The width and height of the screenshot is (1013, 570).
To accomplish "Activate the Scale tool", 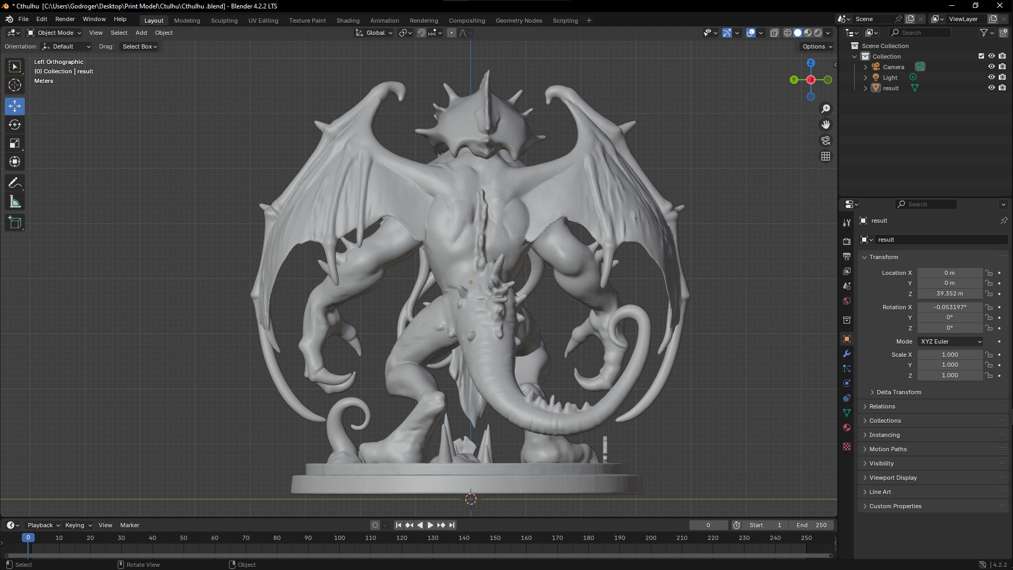I will tap(15, 143).
